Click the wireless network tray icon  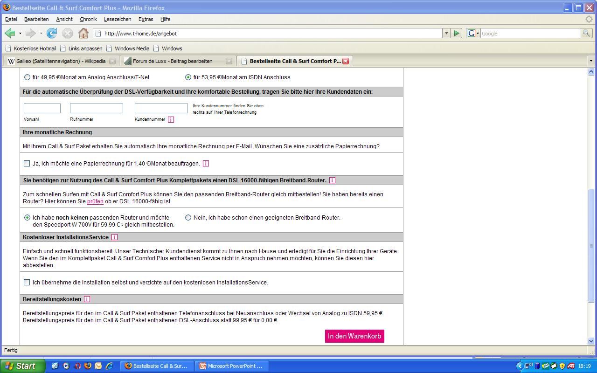pyautogui.click(x=529, y=366)
